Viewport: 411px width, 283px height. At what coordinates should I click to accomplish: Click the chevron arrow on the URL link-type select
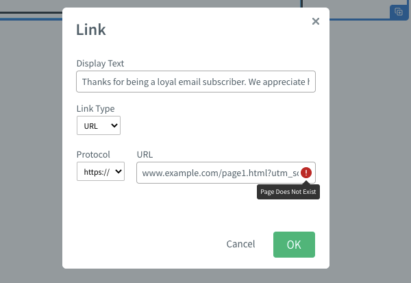(x=114, y=125)
